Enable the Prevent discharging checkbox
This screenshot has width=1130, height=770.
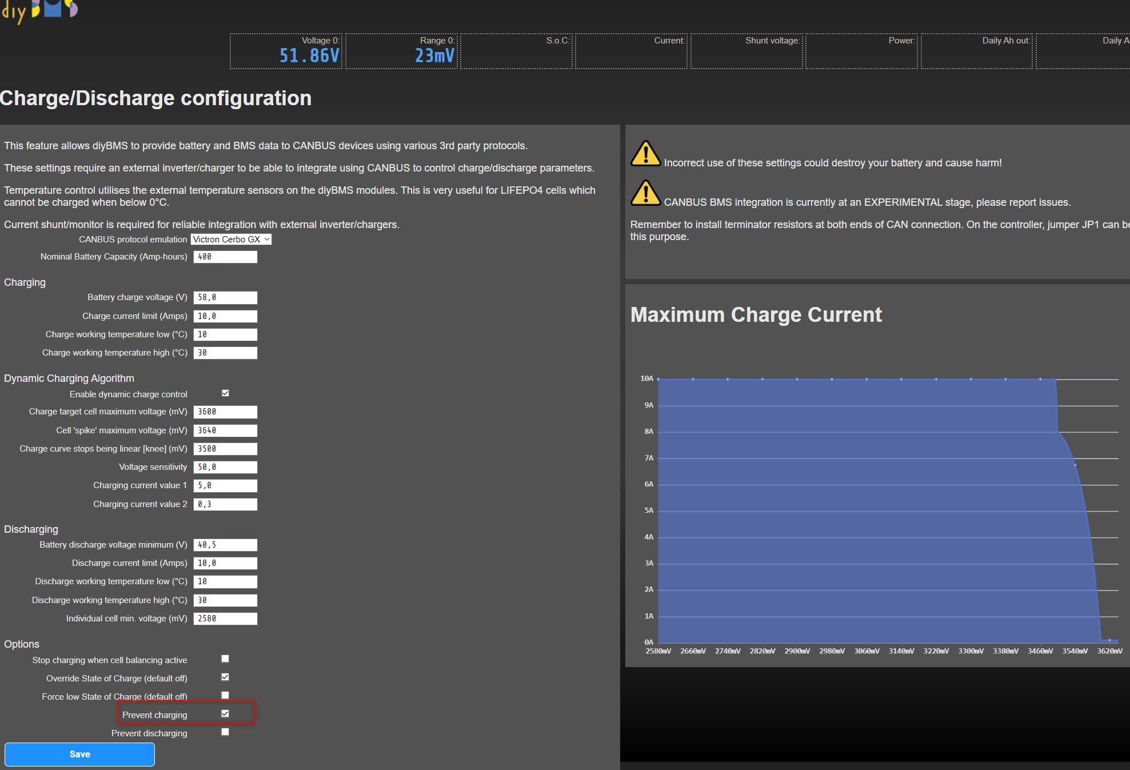pyautogui.click(x=225, y=732)
